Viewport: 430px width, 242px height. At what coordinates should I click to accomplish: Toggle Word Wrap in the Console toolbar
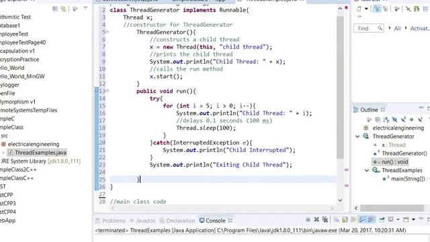point(353,220)
